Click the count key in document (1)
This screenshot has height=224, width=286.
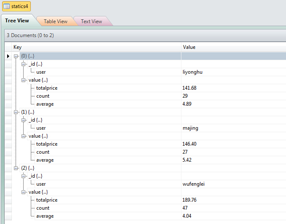point(43,152)
